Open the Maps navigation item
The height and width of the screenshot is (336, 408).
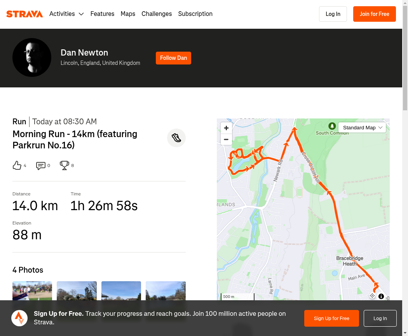(x=128, y=14)
